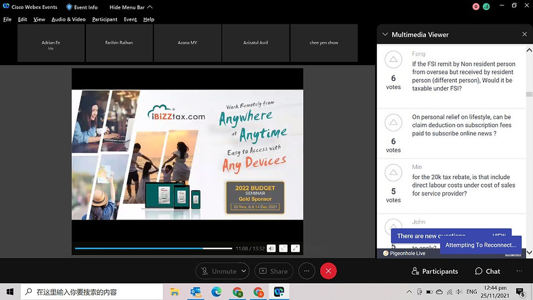Upvote Fong's FSI remit question
The image size is (533, 300).
[x=393, y=59]
